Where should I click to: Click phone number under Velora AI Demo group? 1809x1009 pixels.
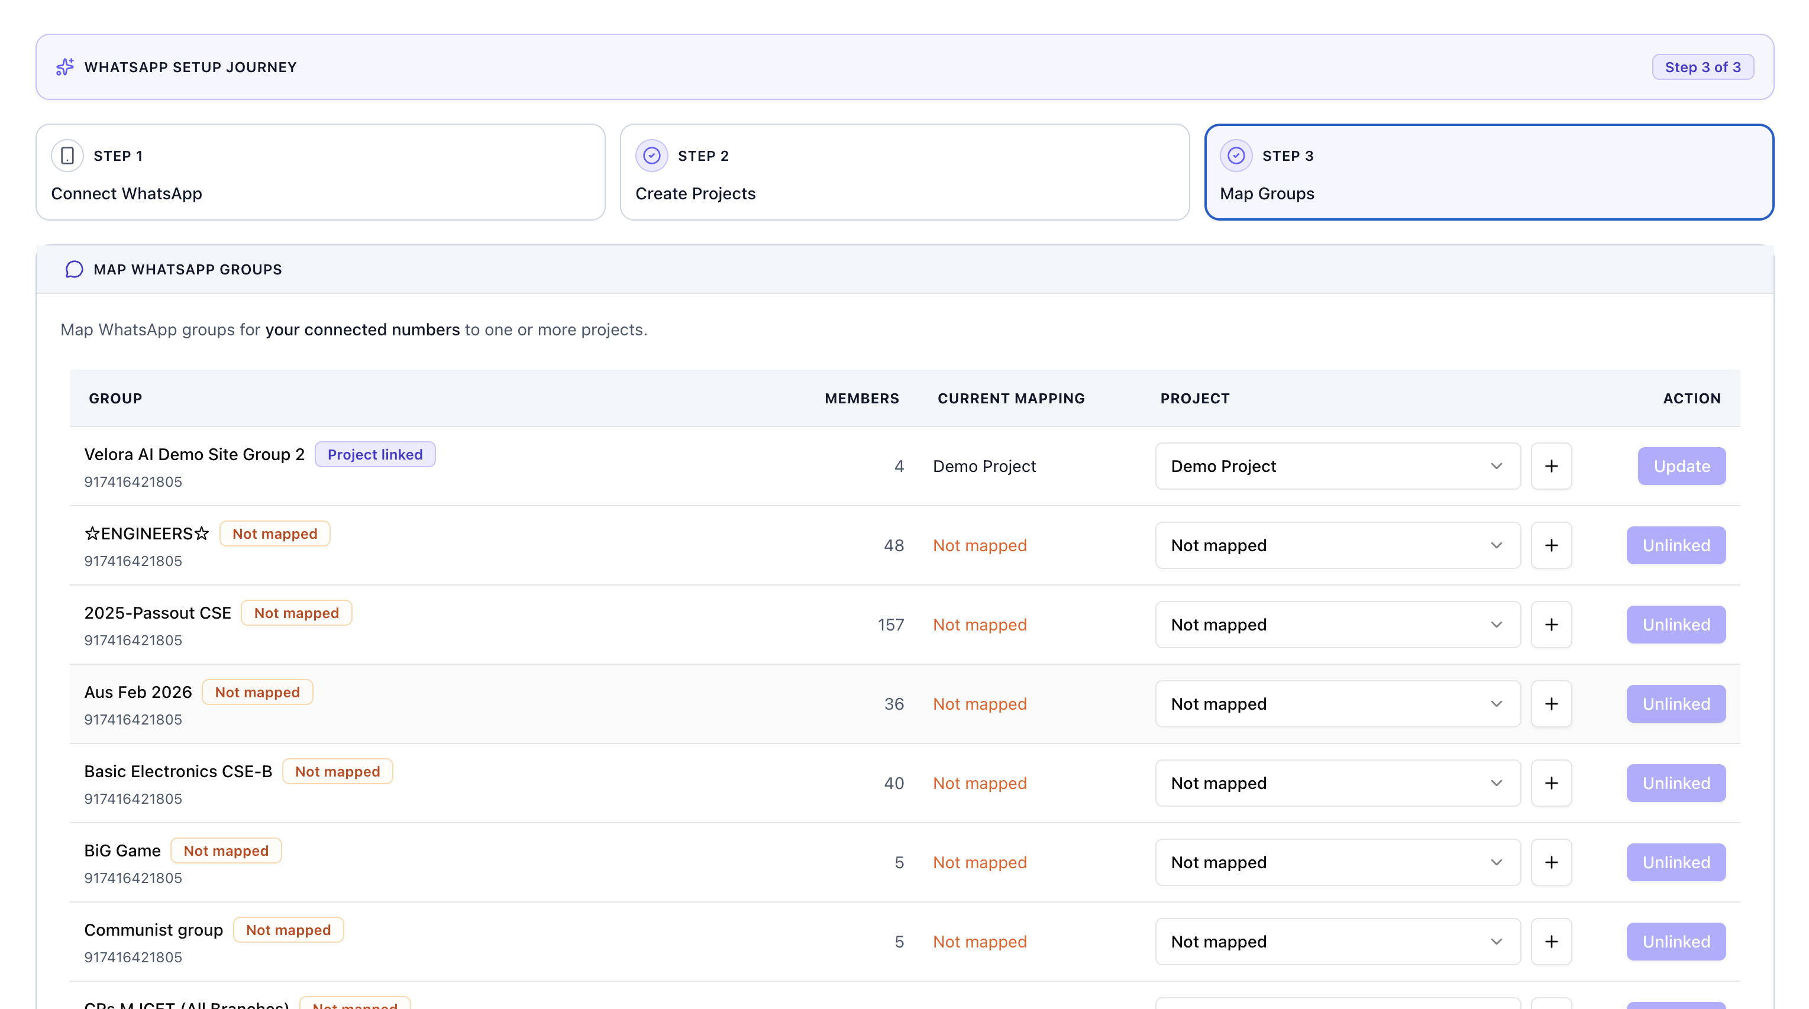click(x=133, y=481)
